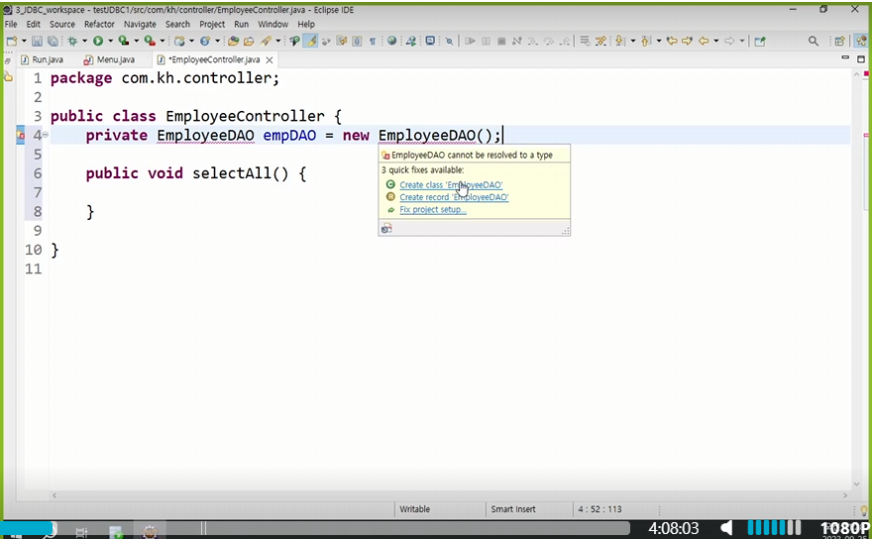Click the video progress bar at the bottom
The height and width of the screenshot is (539, 872).
coord(314,528)
